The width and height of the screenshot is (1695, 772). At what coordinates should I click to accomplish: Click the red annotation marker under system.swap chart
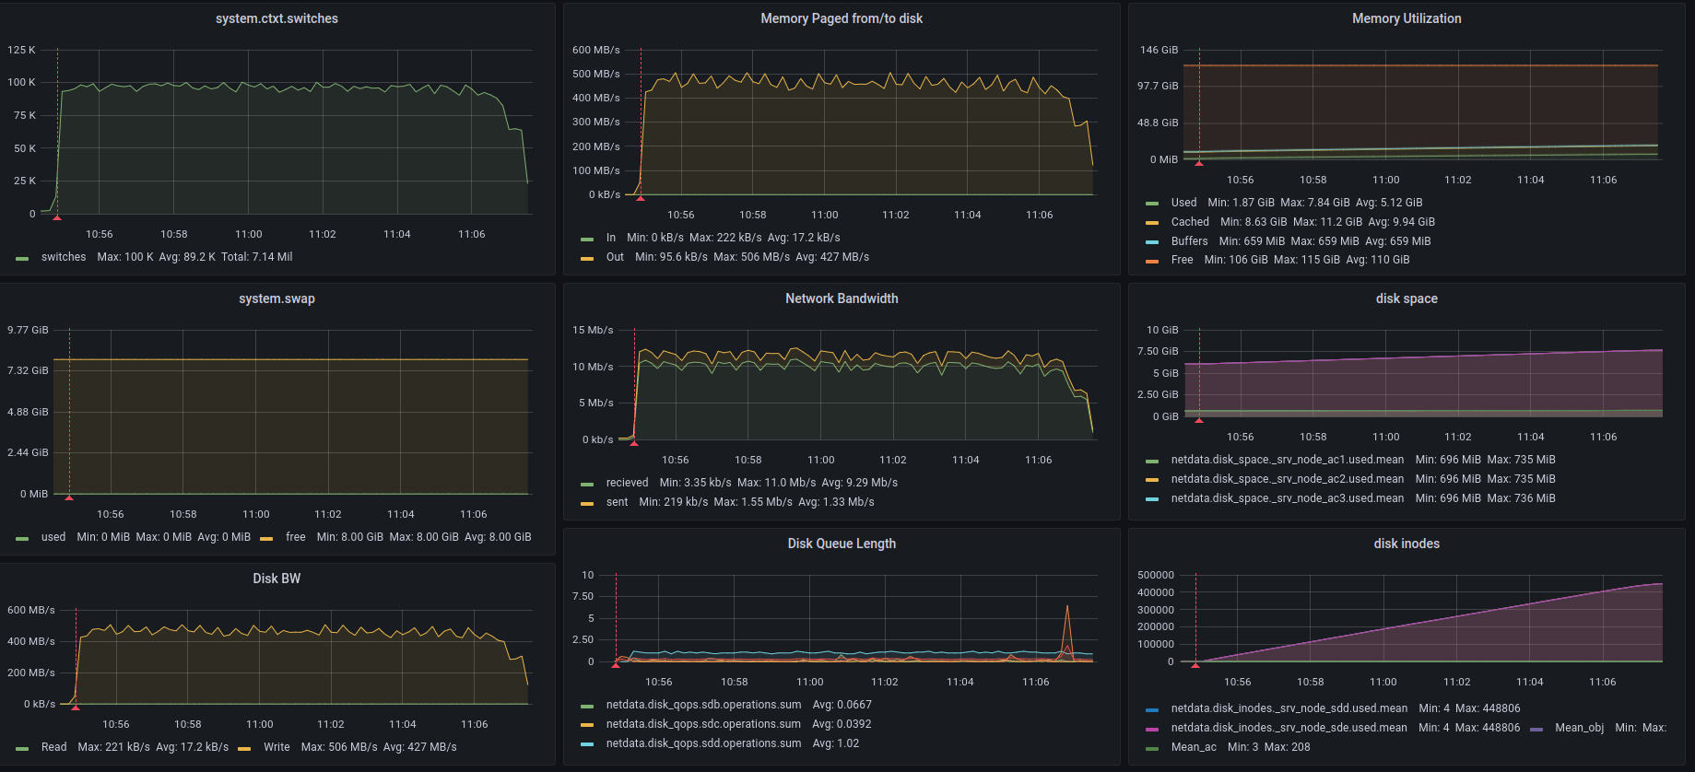[69, 497]
